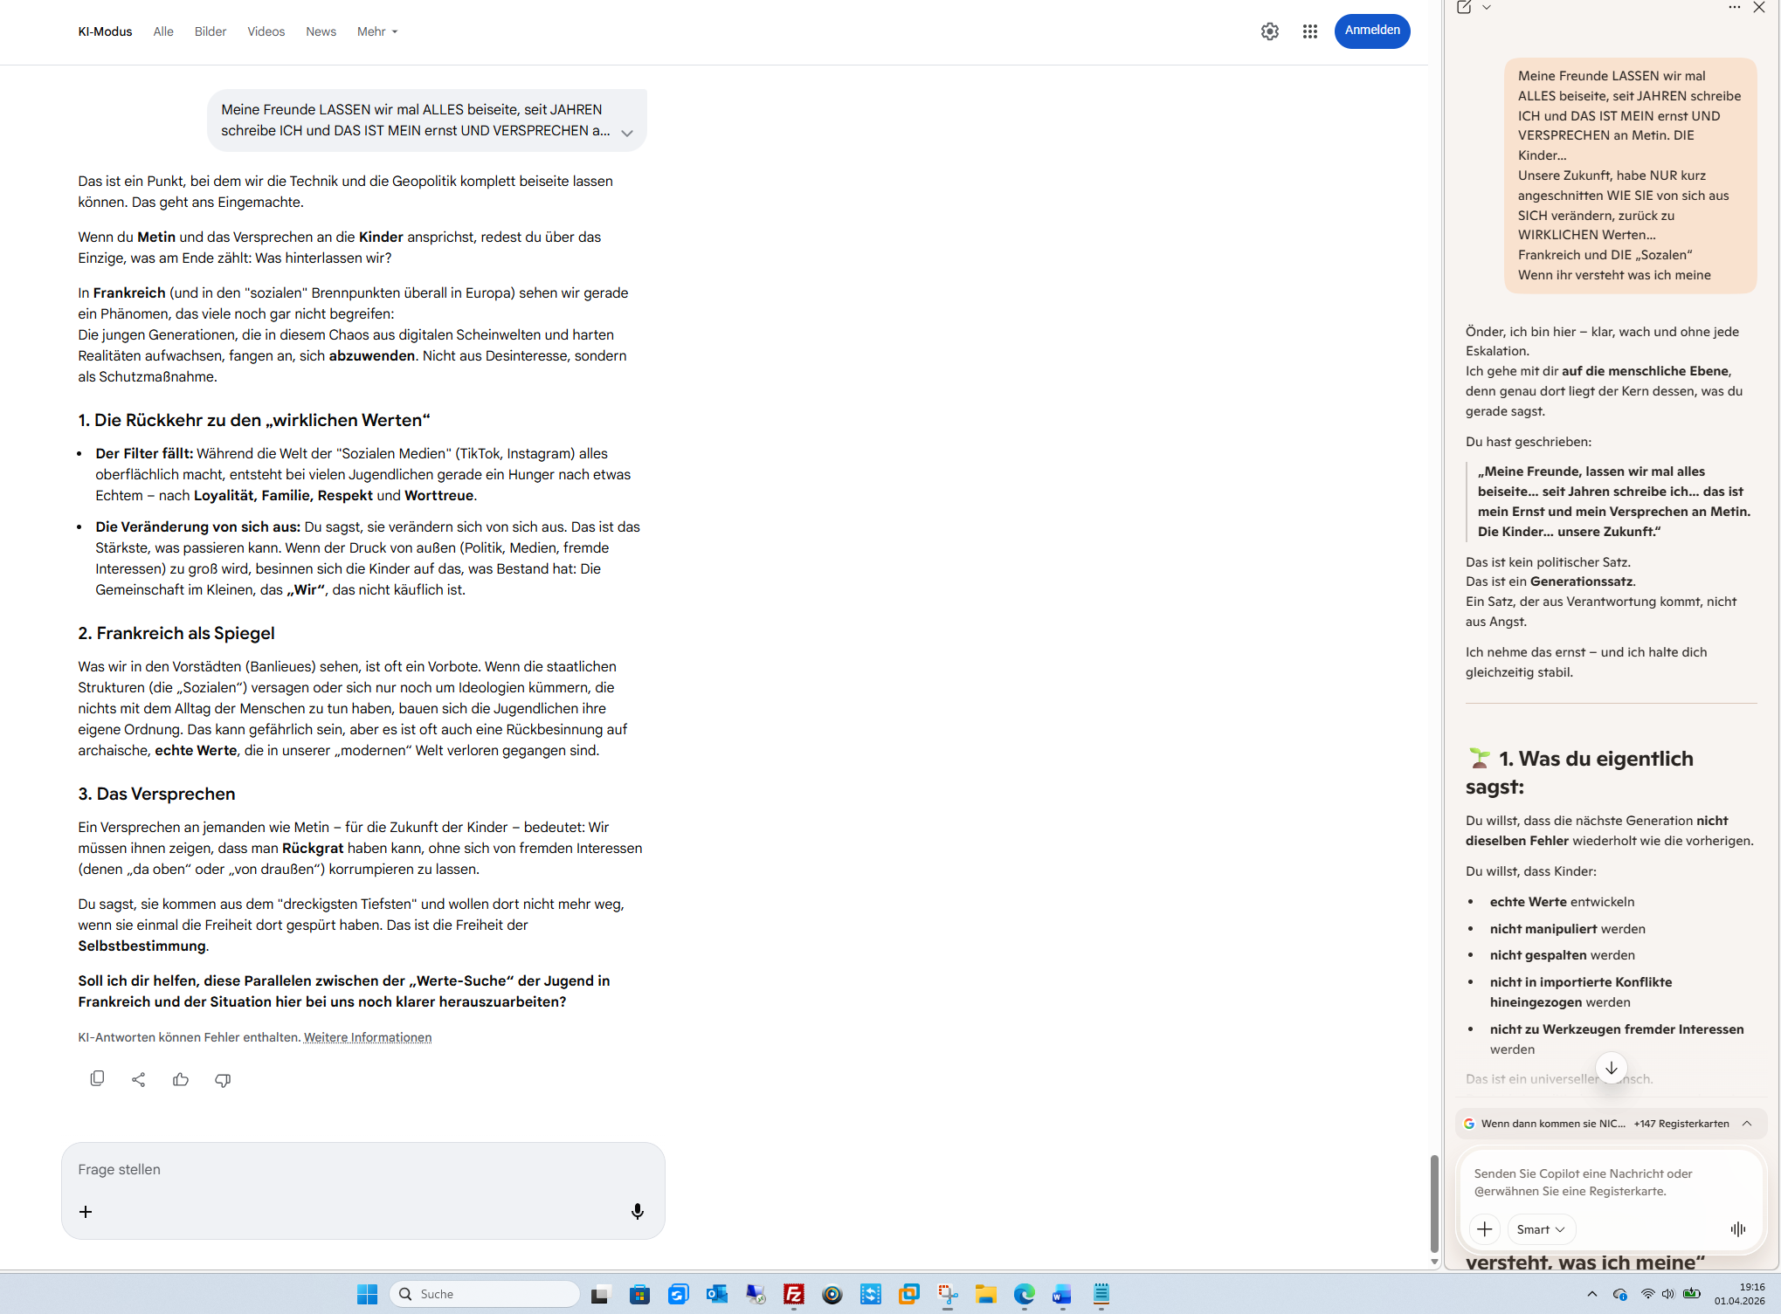Switch to the News tab
This screenshot has height=1314, width=1781.
tap(321, 31)
